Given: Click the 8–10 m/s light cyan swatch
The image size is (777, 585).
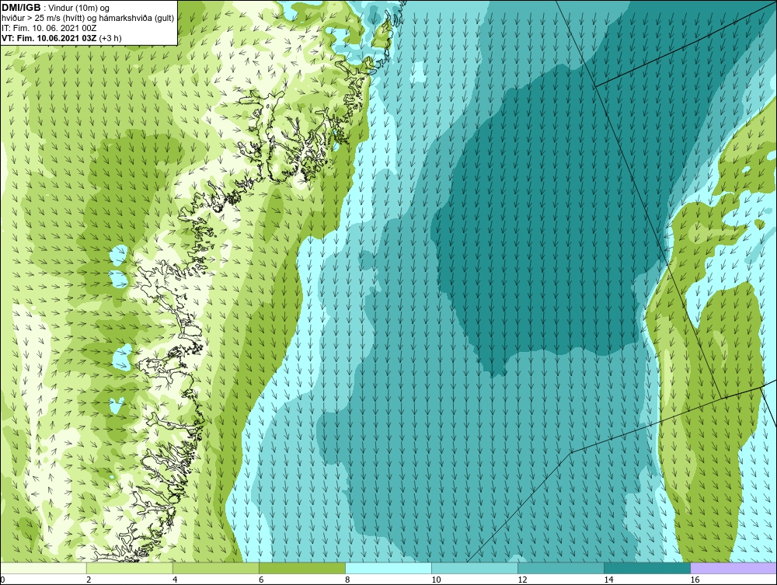Looking at the screenshot, I should 388,568.
